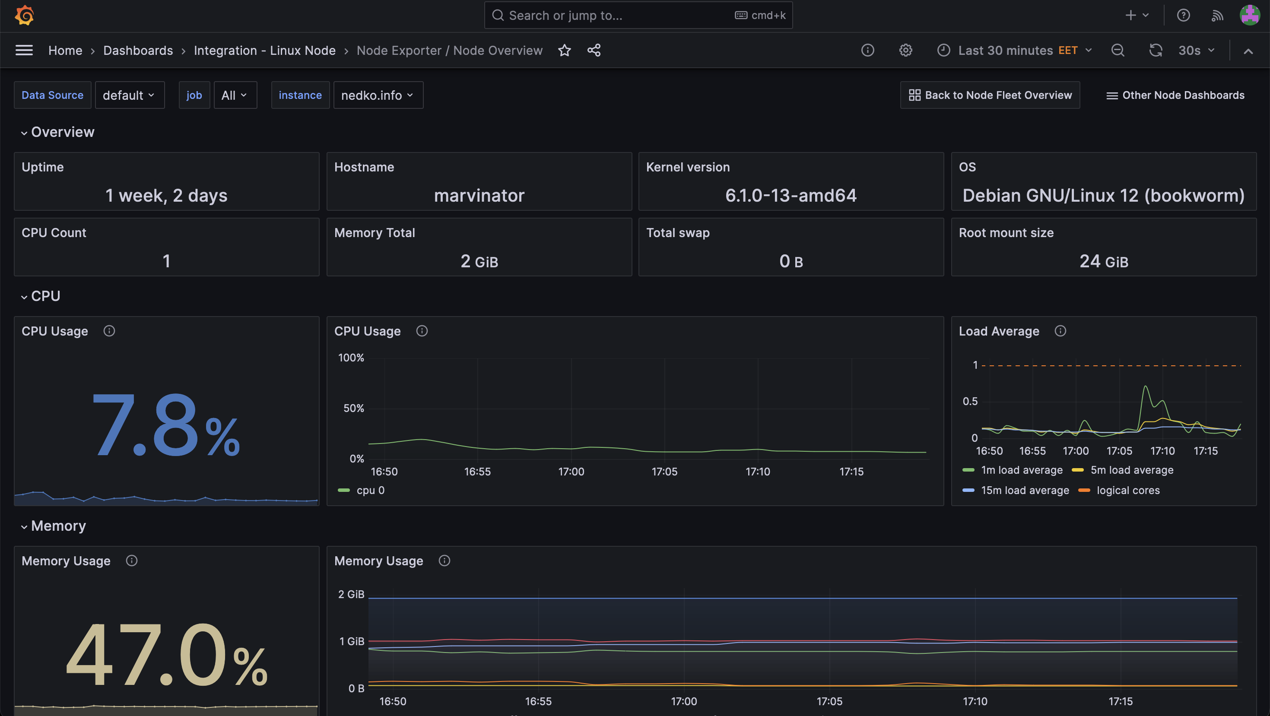
Task: Show info for Load Average panel
Action: (x=1060, y=331)
